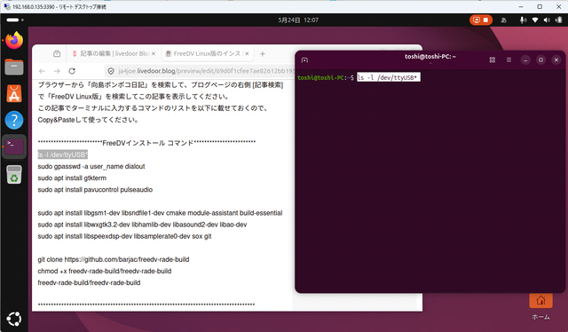Click the shield icon in the address bar
This screenshot has height=332, width=568.
tap(112, 71)
